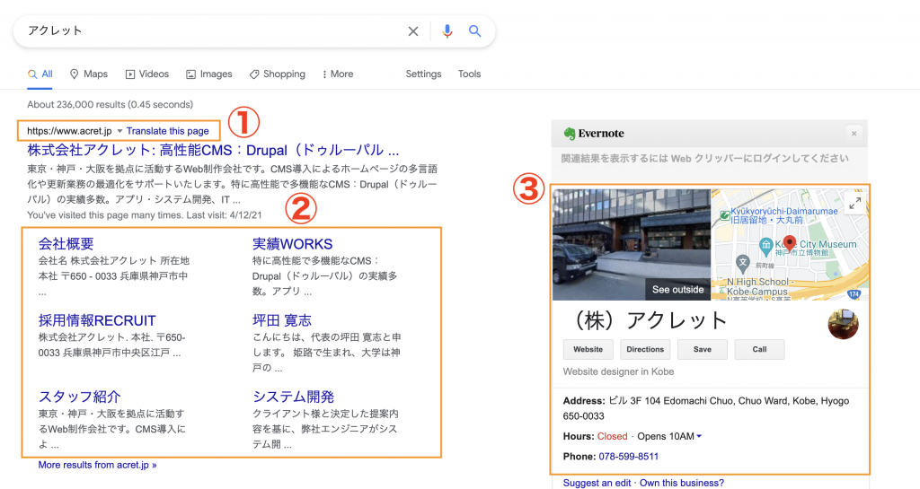Open the map thumbnail of Kobe
Screen dimensions: 920x489
[x=790, y=244]
